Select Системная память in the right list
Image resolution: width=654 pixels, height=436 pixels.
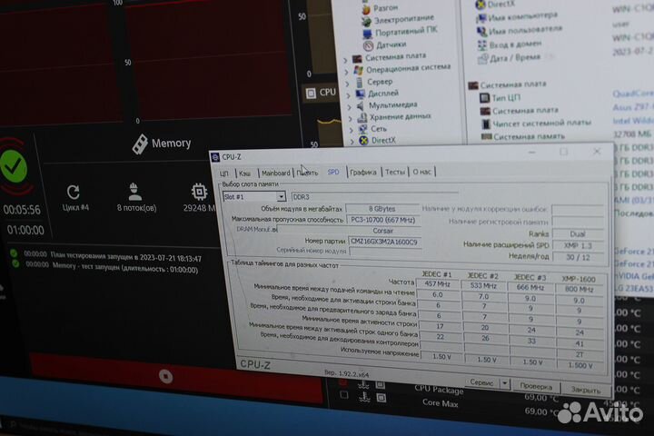pyautogui.click(x=528, y=137)
